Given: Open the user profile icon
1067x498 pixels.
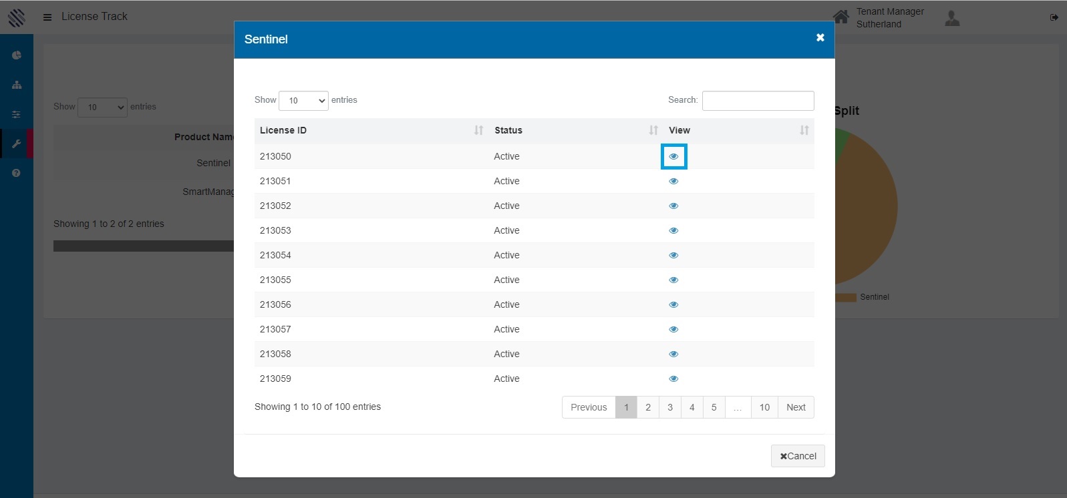Looking at the screenshot, I should click(952, 18).
